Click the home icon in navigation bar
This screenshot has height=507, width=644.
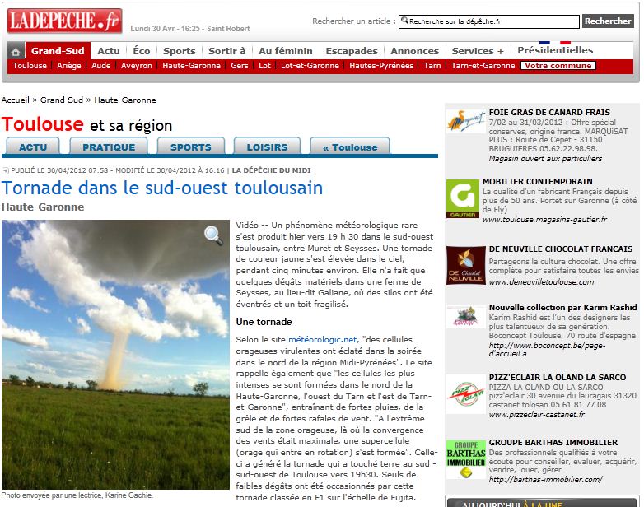(x=16, y=51)
